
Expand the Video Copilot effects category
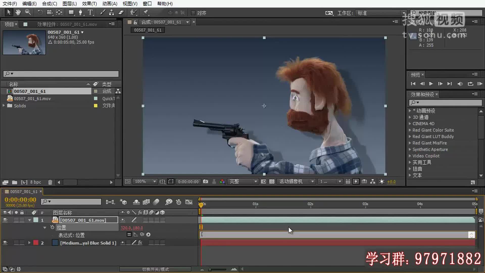[410, 156]
